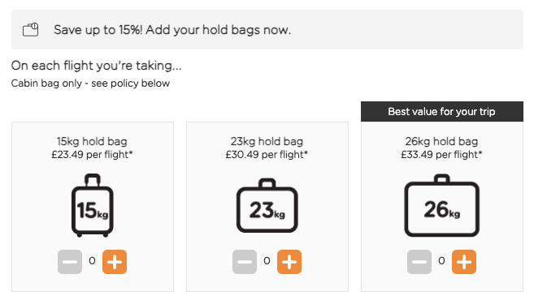Image resolution: width=534 pixels, height=300 pixels.
Task: Click the 26kg suitcase icon
Action: pos(441,206)
